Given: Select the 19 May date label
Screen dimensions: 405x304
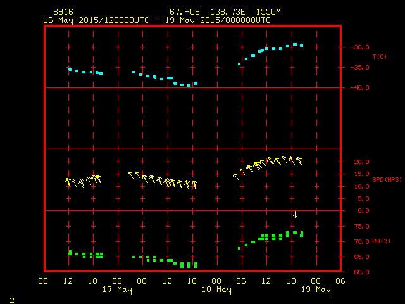Looking at the screenshot, I should tap(315, 290).
